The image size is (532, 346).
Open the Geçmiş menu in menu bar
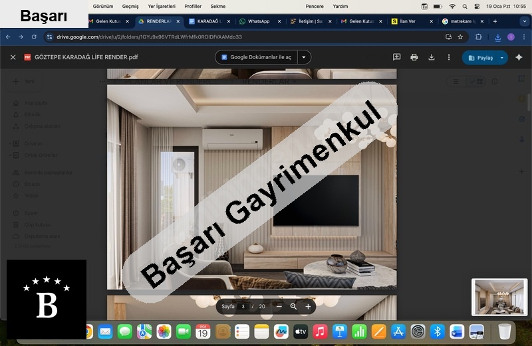[130, 6]
